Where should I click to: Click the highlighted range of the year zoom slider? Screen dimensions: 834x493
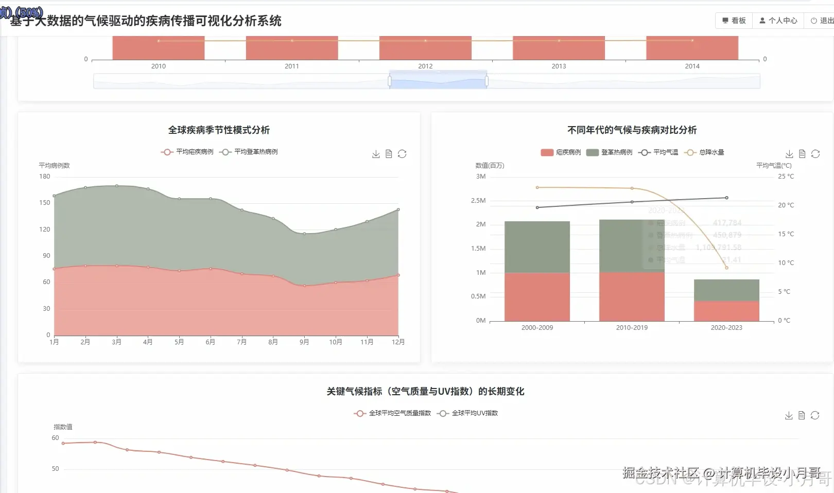pyautogui.click(x=438, y=81)
